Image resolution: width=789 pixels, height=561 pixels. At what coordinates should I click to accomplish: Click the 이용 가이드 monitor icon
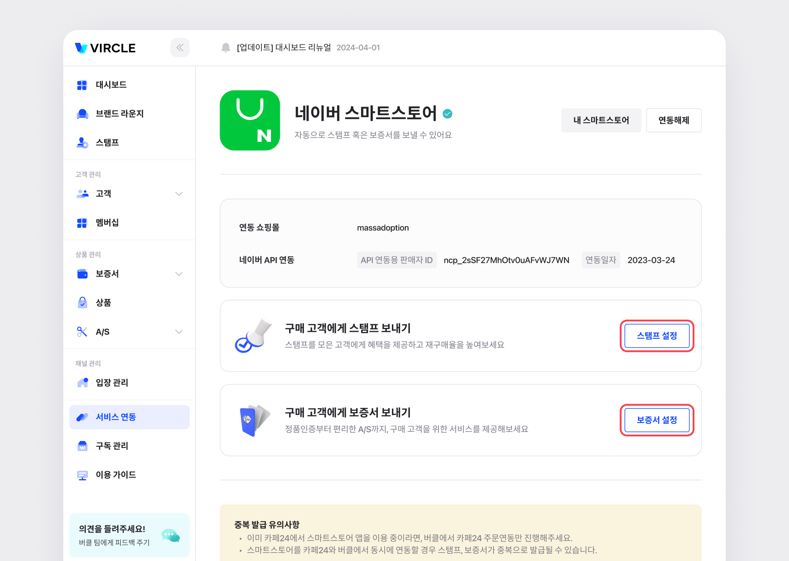pos(82,475)
